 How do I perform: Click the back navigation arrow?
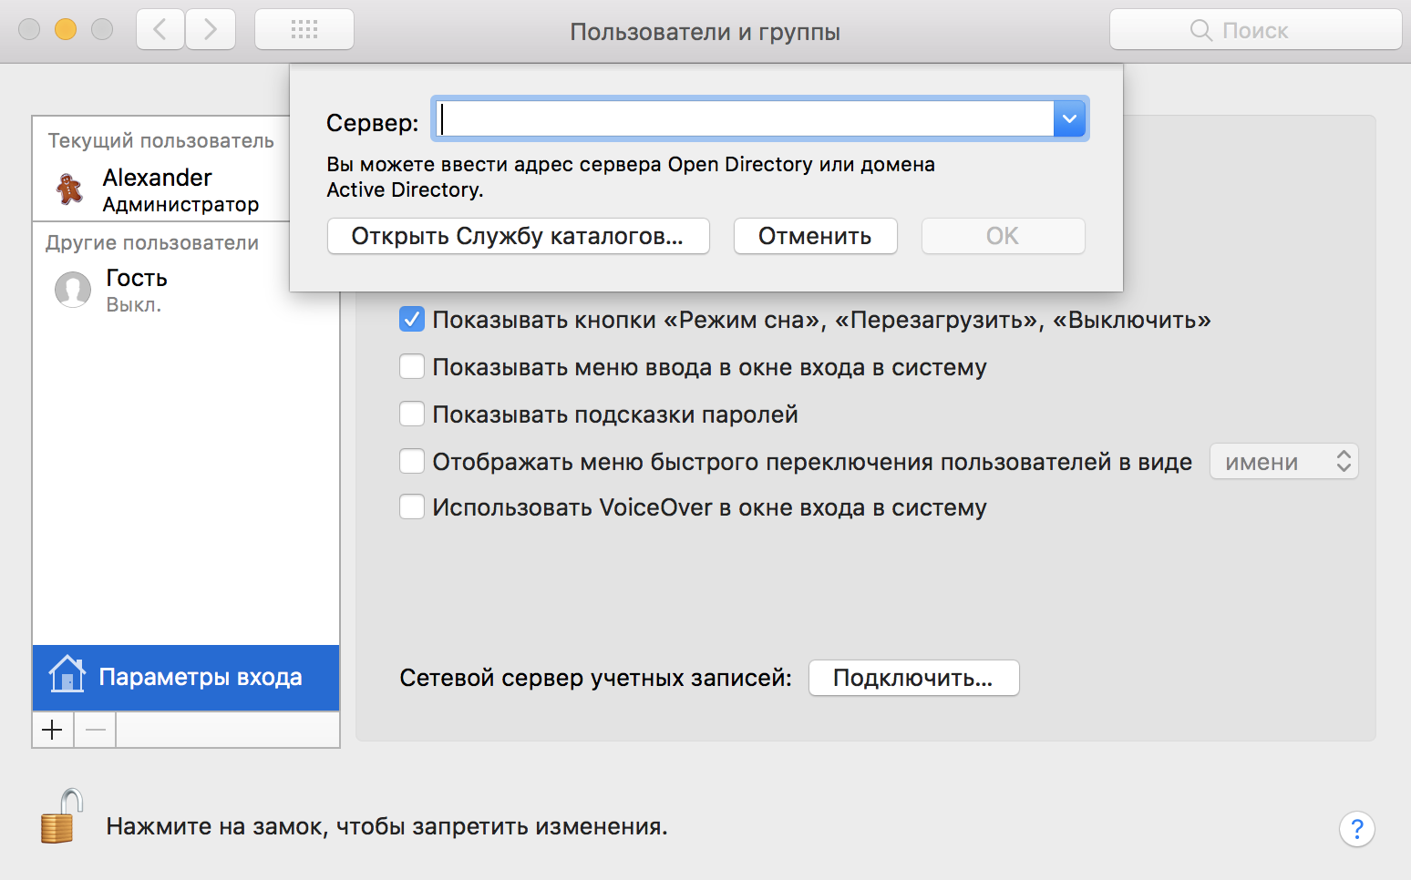[x=160, y=30]
